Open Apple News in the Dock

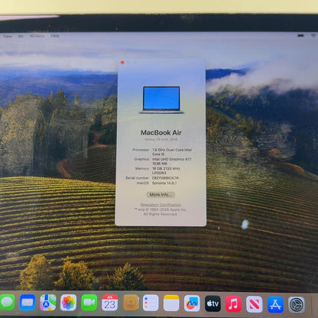click(x=254, y=304)
